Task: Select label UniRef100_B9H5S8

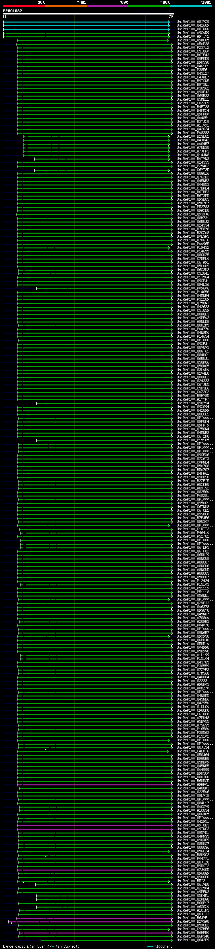Action: point(193,62)
